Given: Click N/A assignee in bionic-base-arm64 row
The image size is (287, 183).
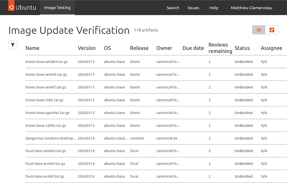Looking at the screenshot, I should (264, 74).
